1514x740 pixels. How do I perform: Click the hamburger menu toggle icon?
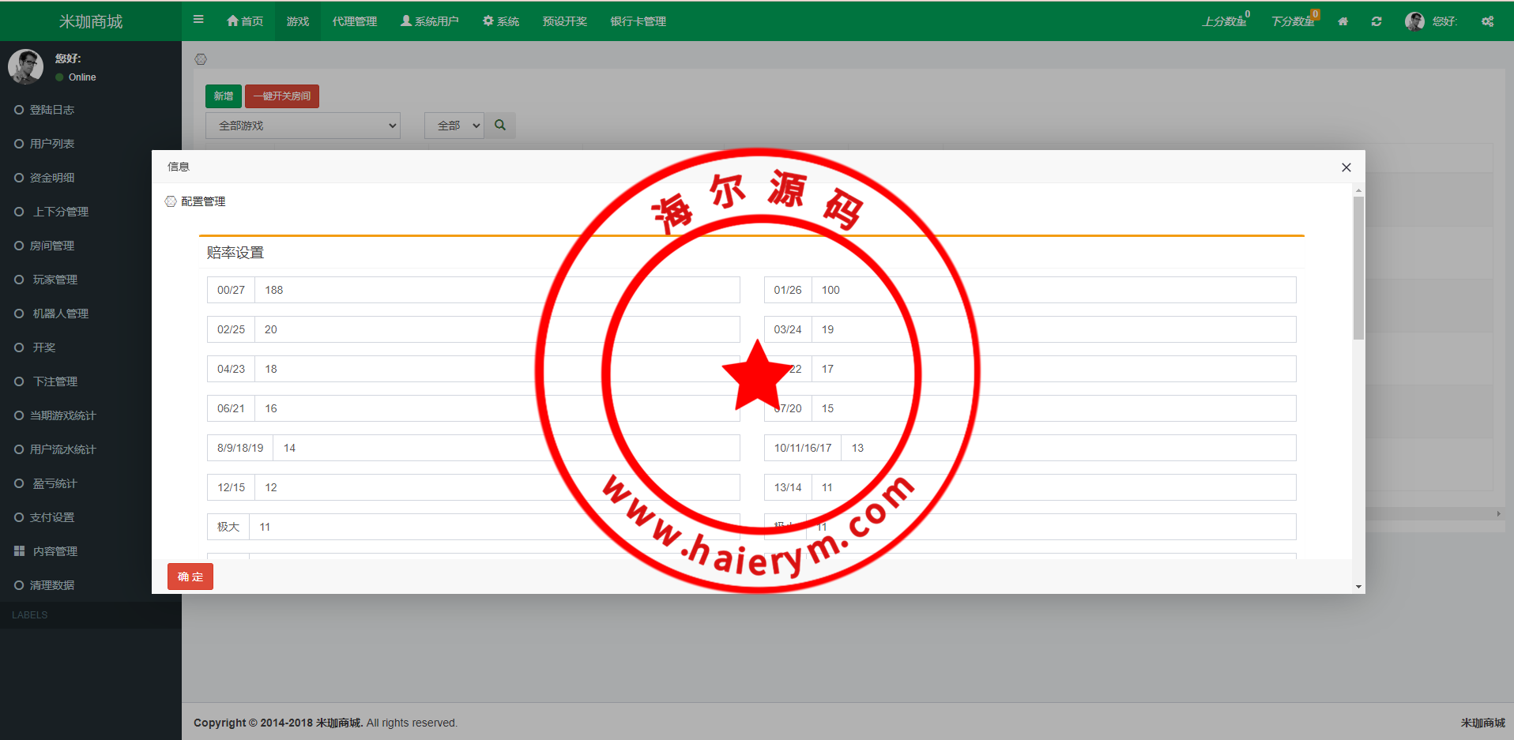pyautogui.click(x=198, y=20)
